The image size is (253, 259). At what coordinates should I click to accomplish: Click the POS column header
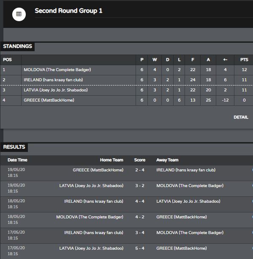[x=8, y=60]
